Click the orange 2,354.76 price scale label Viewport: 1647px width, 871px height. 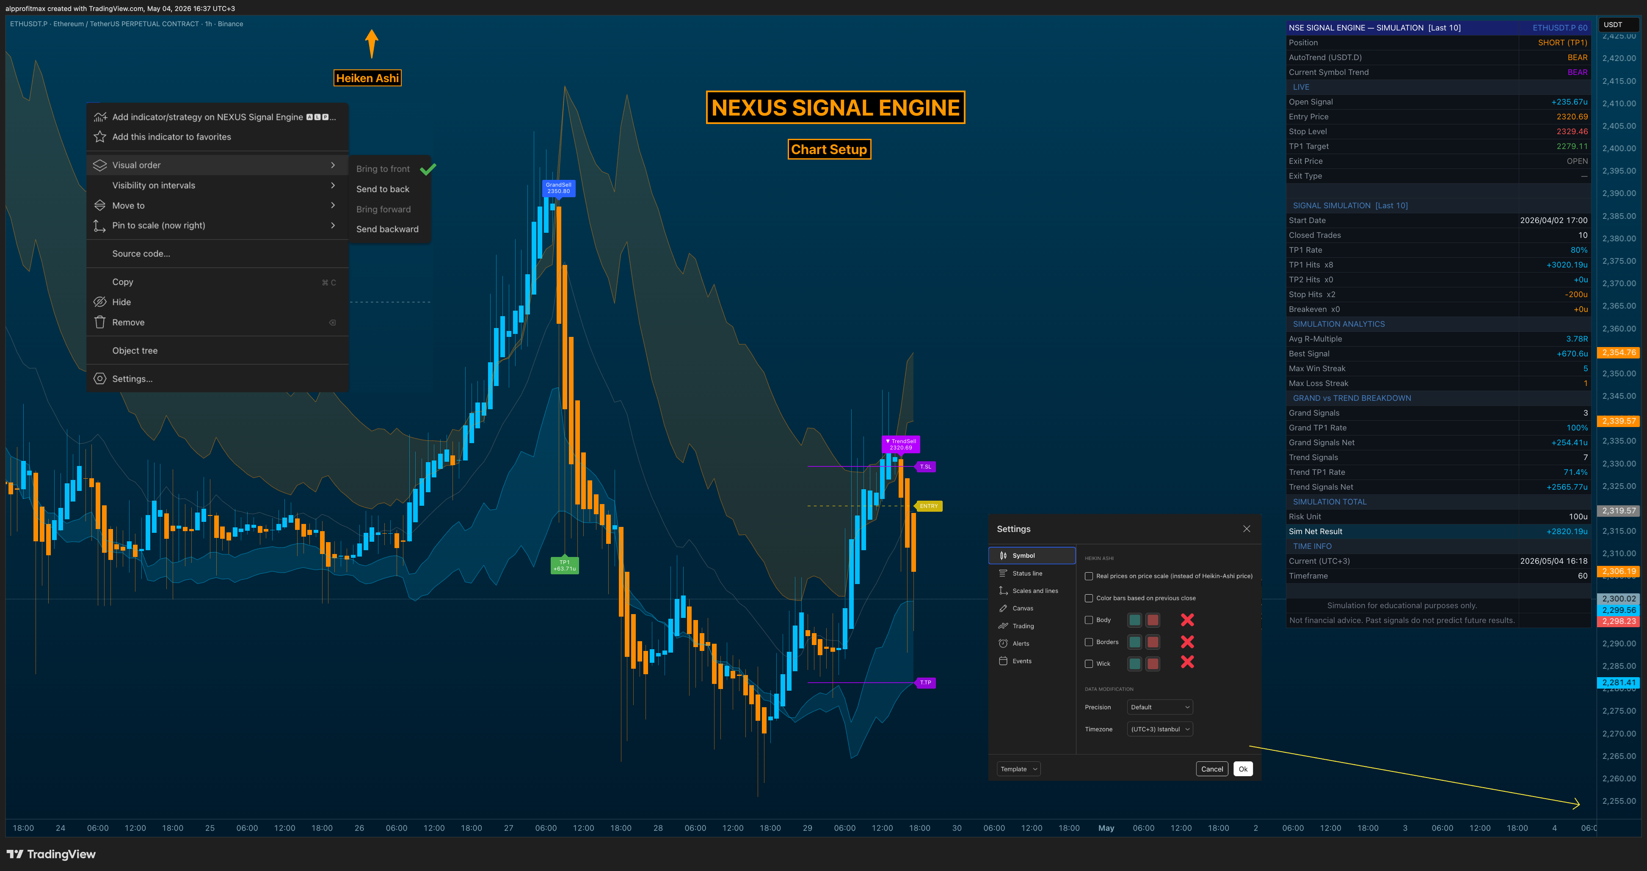(1618, 353)
